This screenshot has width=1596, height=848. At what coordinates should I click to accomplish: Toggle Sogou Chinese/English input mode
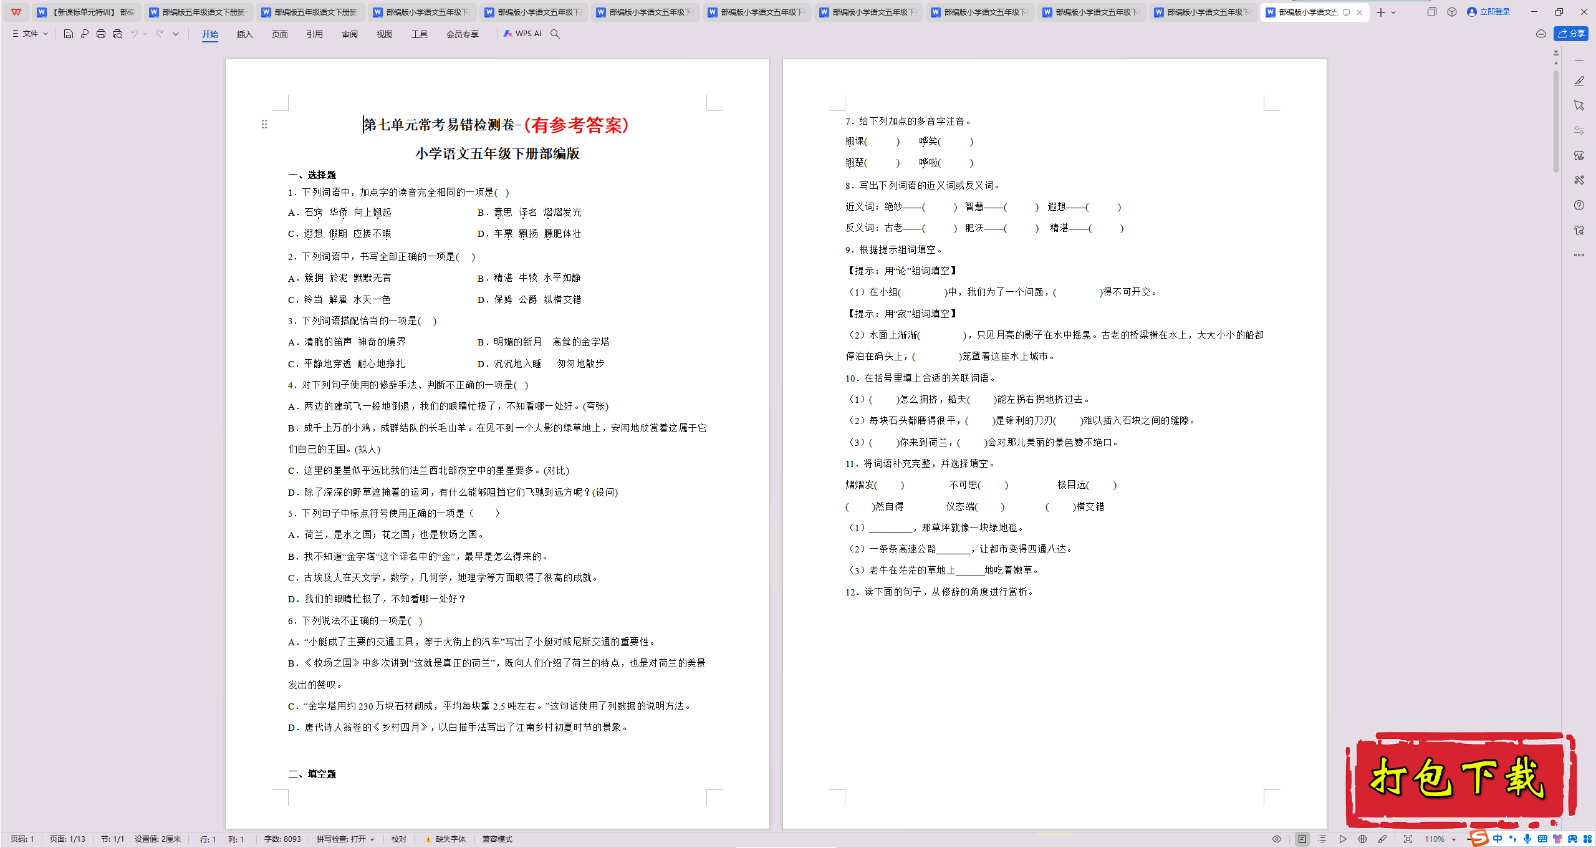coord(1497,839)
